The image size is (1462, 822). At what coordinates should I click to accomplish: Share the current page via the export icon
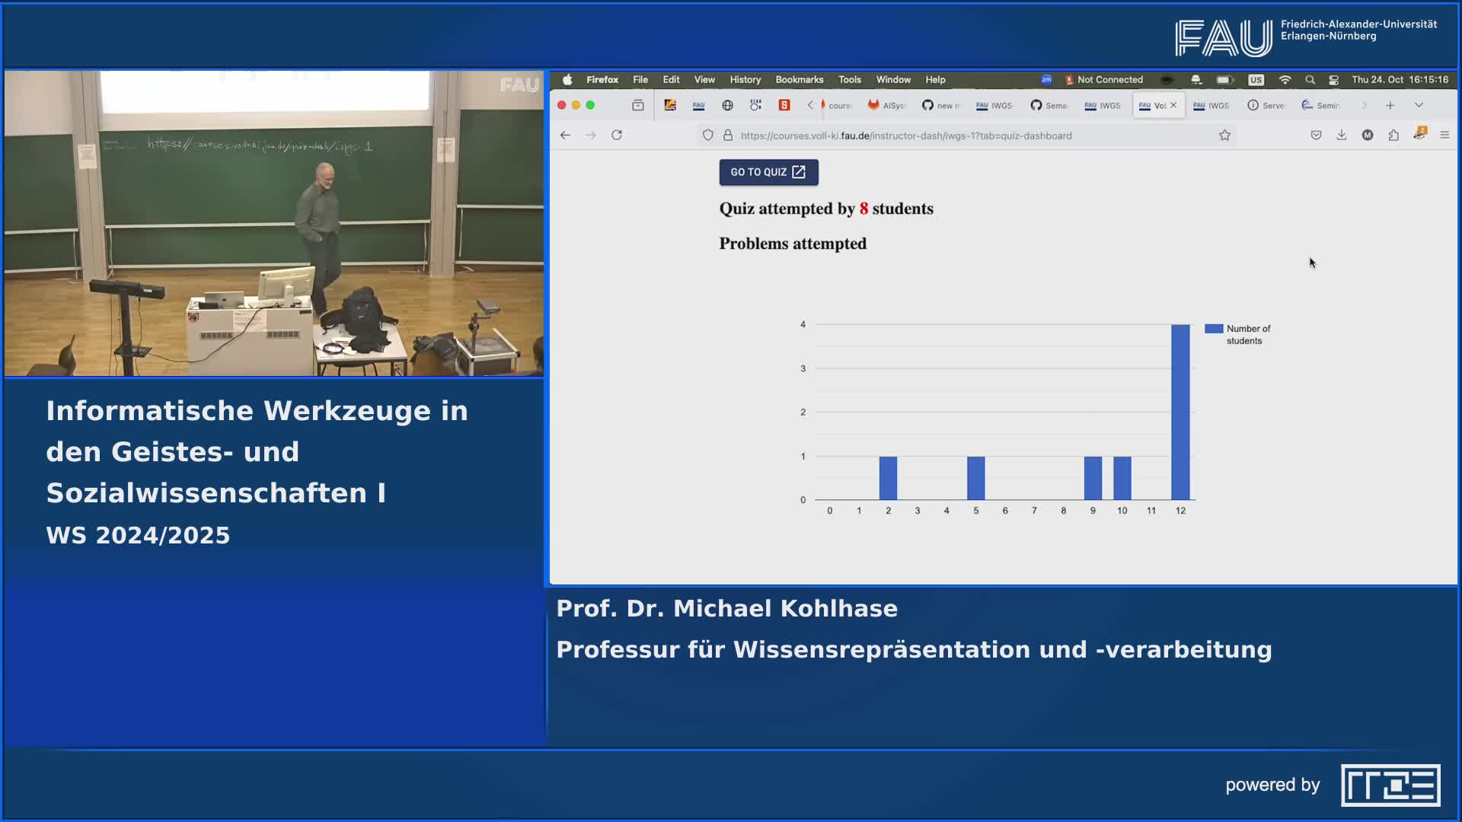(1393, 135)
